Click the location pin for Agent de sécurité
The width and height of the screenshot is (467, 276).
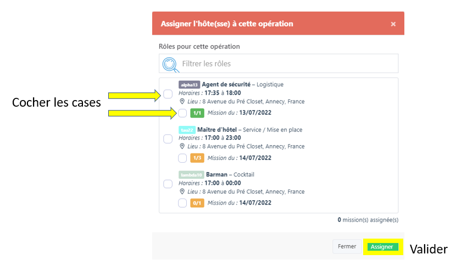pos(182,102)
